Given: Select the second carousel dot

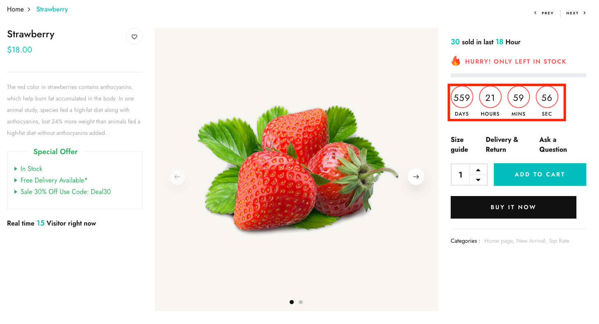Looking at the screenshot, I should [x=301, y=302].
